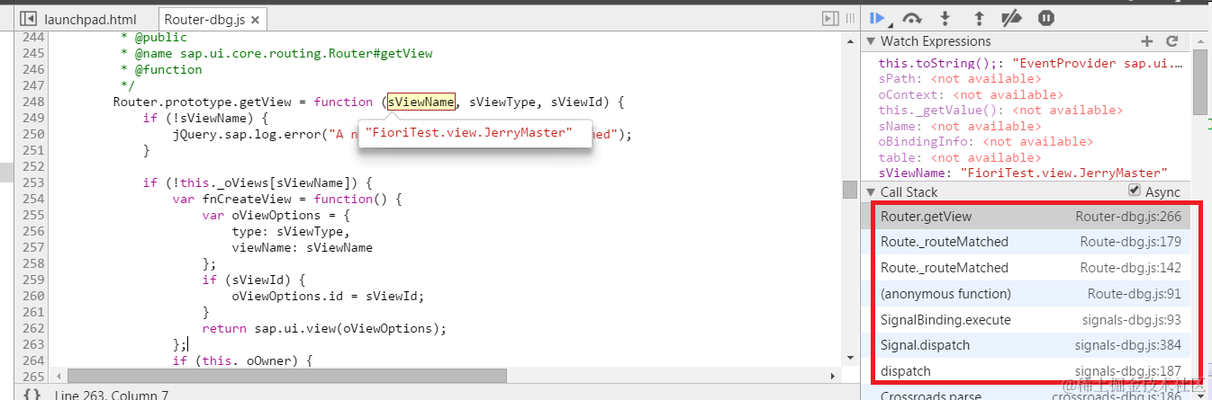
Task: Click the jQuery.sap.log.error code line
Action: pos(402,135)
